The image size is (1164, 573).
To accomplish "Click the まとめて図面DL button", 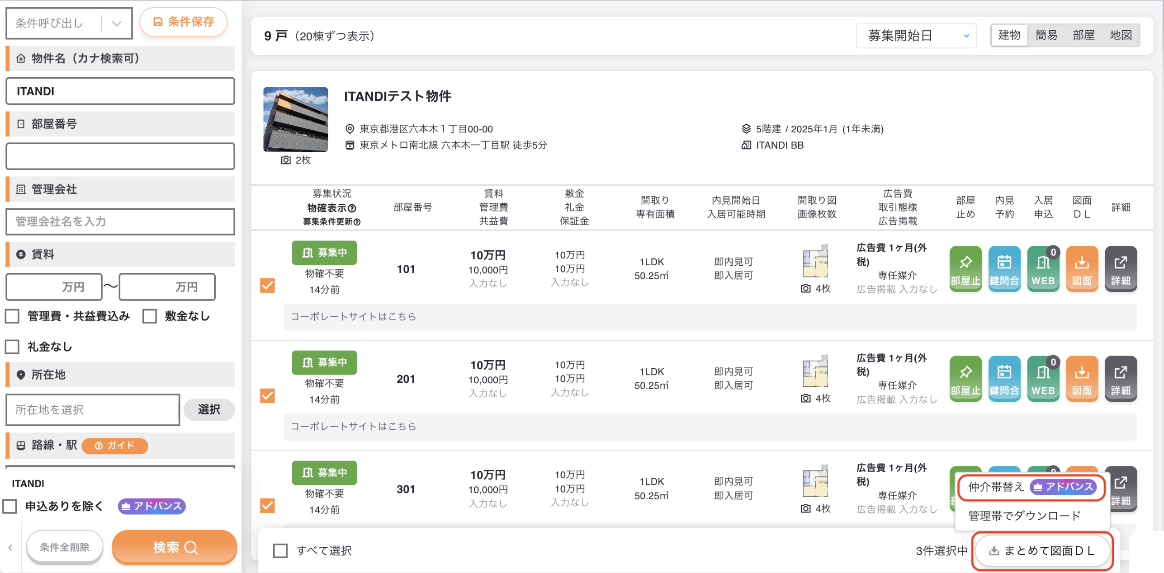I will [x=1042, y=551].
